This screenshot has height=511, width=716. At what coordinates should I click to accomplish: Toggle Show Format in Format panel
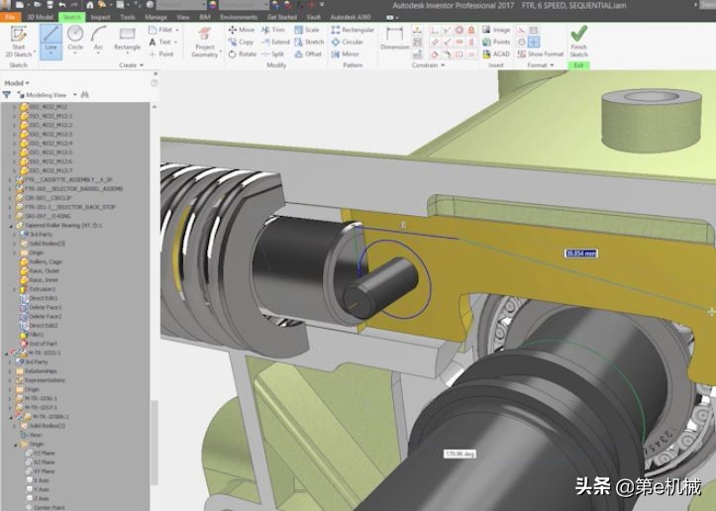(x=541, y=53)
